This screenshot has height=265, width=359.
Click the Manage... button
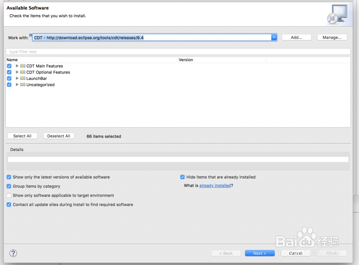pyautogui.click(x=332, y=37)
